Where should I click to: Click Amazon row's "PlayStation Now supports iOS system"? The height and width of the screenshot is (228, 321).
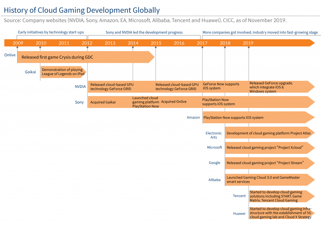(233, 118)
